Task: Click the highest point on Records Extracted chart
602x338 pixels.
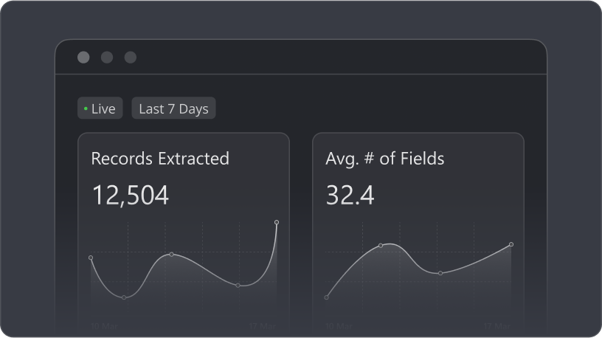Action: [277, 222]
